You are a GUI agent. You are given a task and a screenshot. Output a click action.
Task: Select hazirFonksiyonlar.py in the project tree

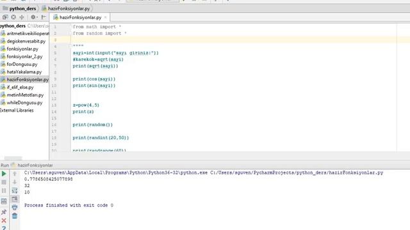coord(28,79)
